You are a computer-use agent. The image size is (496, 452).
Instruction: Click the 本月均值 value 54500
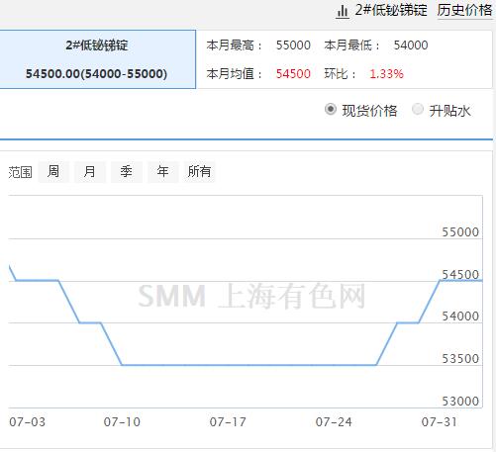tap(293, 74)
